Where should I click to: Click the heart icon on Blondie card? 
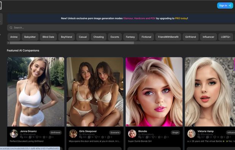[153, 137]
